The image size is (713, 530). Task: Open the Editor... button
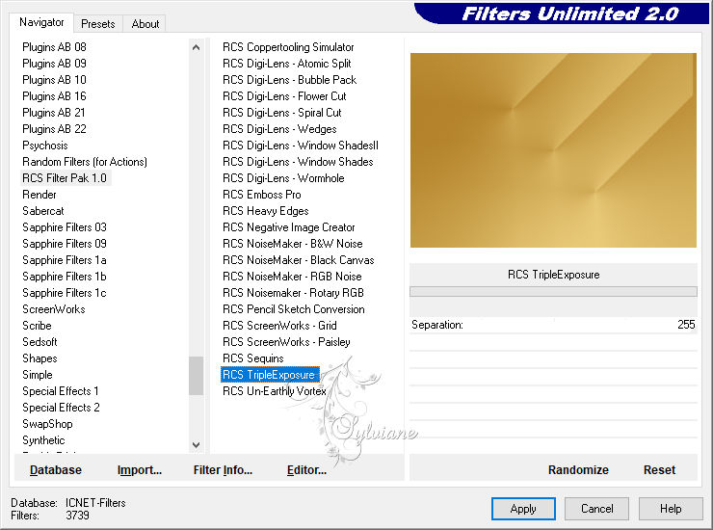tap(306, 469)
